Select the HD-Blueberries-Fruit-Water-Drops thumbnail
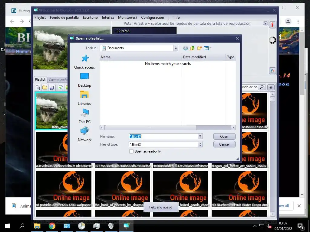The width and height of the screenshot is (310, 232). click(x=239, y=189)
